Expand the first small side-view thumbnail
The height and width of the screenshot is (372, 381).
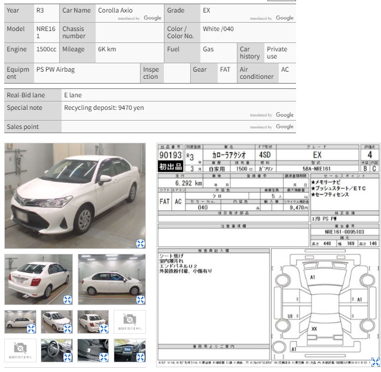click(31, 328)
